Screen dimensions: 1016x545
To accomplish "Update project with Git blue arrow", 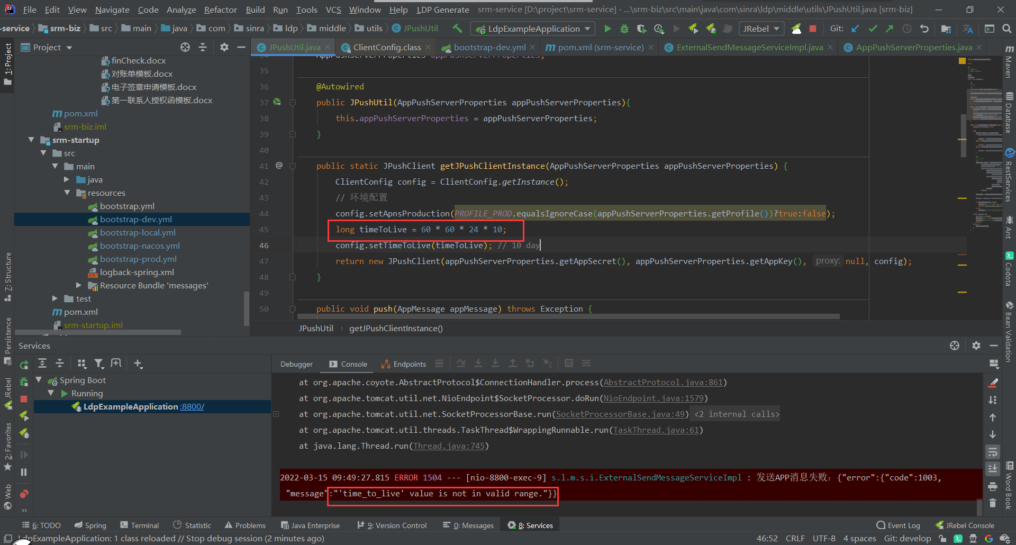I will 856,29.
